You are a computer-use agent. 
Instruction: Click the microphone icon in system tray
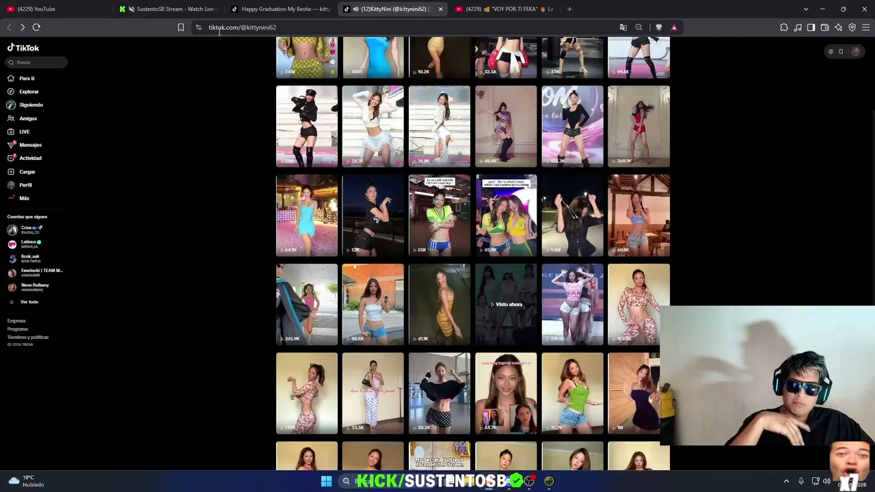click(800, 481)
